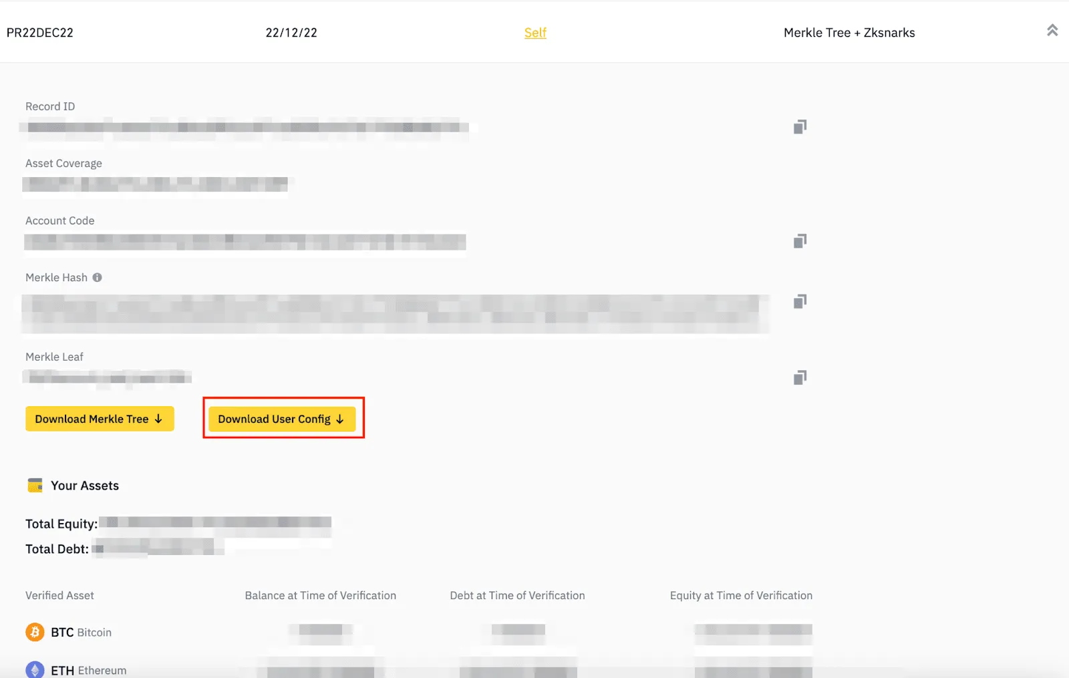Click the Record ID label
The image size is (1069, 678).
point(50,106)
